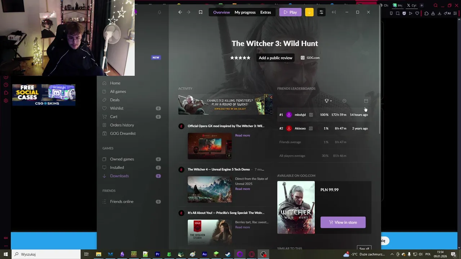Switch to the My progress tab
The height and width of the screenshot is (259, 461).
pos(245,12)
